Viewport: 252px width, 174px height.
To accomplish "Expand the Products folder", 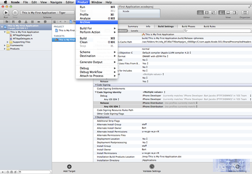I will click(x=5, y=49).
